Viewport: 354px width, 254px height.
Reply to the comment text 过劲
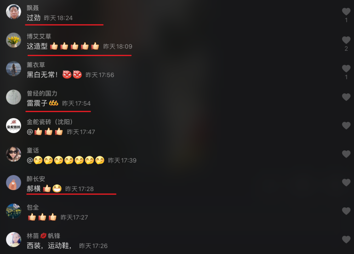coord(34,18)
